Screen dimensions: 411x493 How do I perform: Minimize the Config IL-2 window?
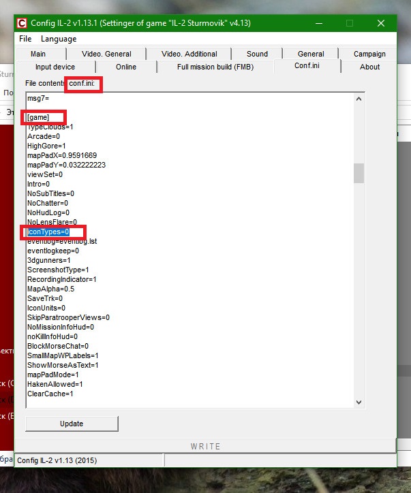[x=319, y=23]
